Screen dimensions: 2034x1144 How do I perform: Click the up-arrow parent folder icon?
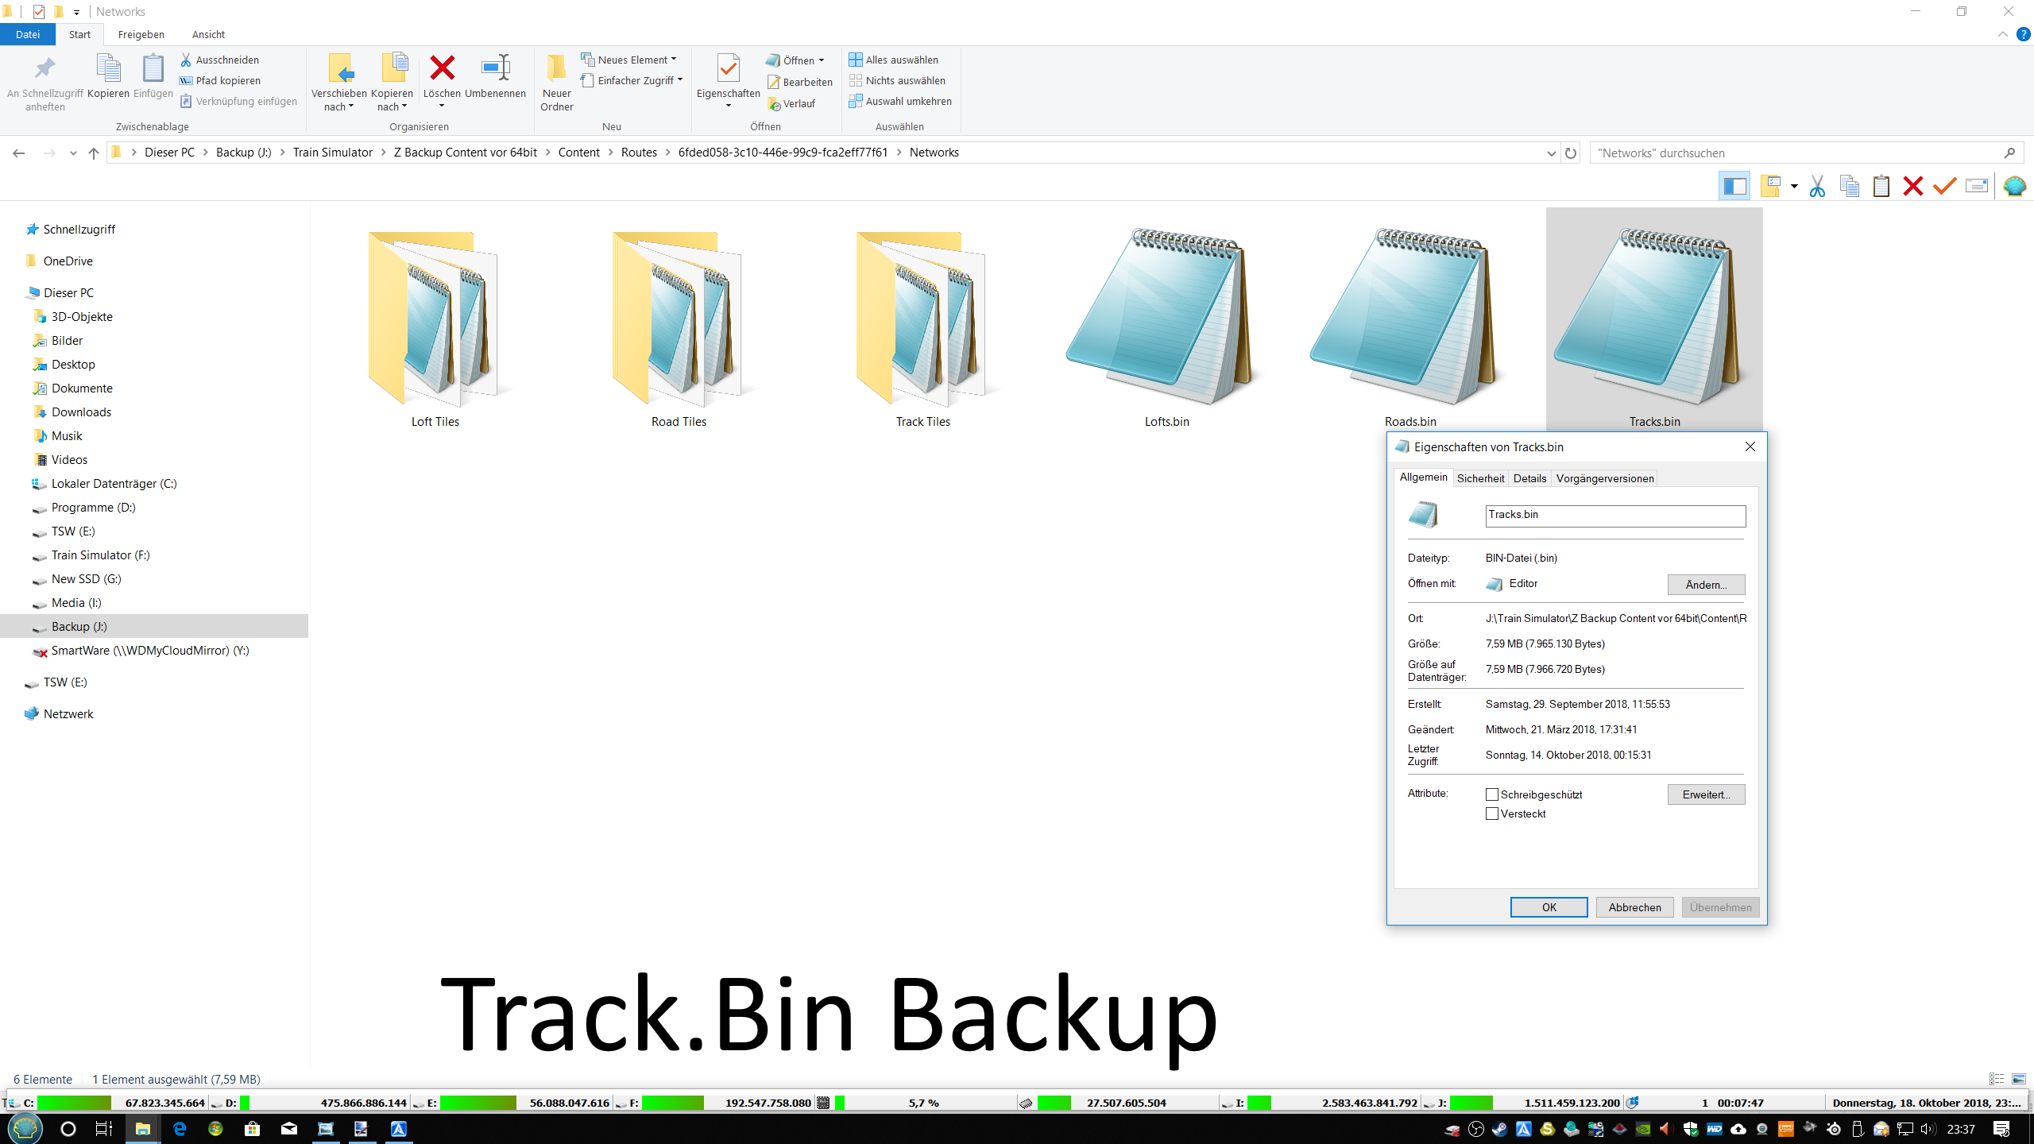coord(94,153)
